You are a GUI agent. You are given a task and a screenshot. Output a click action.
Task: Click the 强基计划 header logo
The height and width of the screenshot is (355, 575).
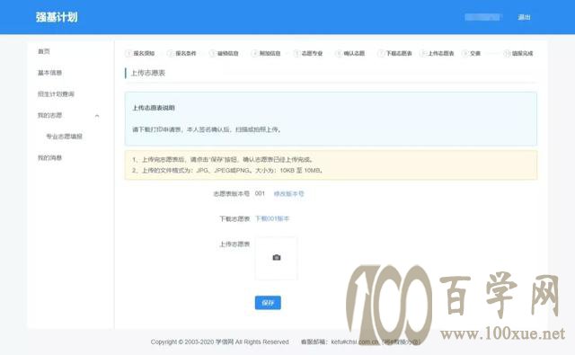[57, 17]
